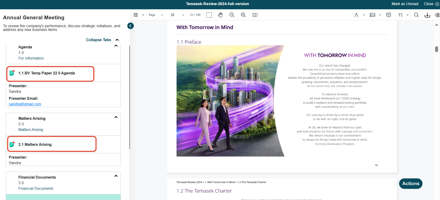
Task: Collapse the Financial Documents section
Action: (x=116, y=176)
